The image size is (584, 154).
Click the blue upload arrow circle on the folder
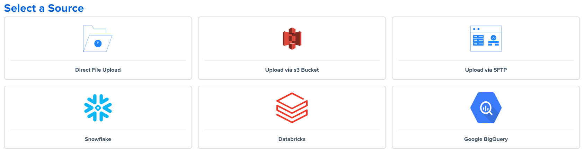[98, 43]
